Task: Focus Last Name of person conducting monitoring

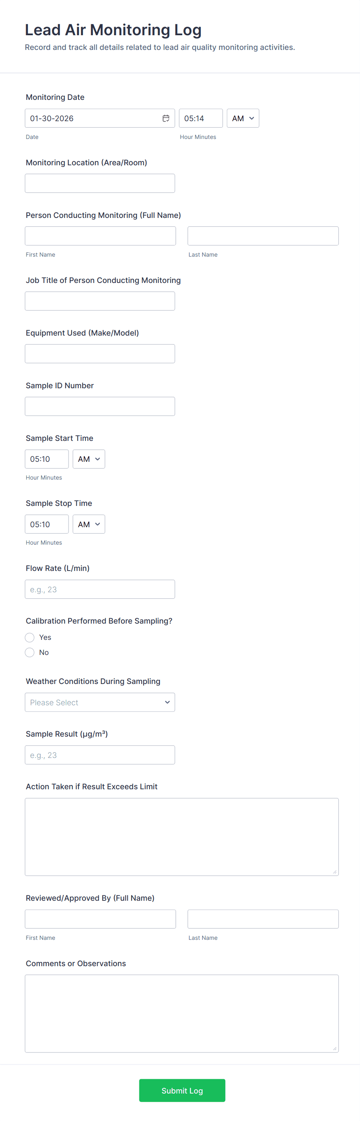Action: click(263, 236)
